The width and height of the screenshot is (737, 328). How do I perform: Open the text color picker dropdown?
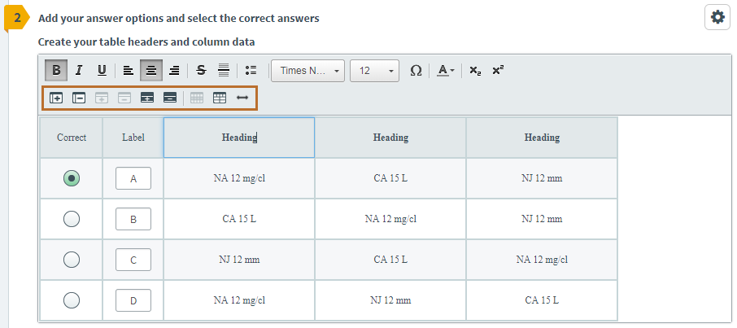point(446,71)
